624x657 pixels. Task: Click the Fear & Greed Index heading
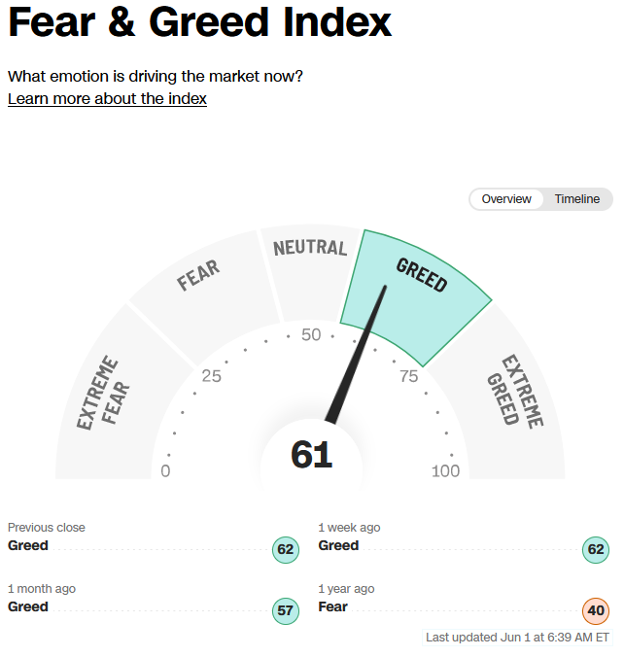(x=199, y=22)
